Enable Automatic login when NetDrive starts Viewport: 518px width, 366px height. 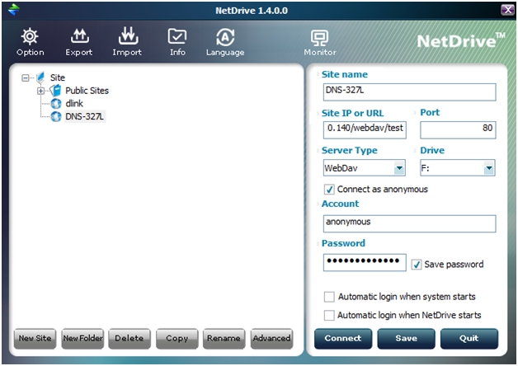click(330, 315)
